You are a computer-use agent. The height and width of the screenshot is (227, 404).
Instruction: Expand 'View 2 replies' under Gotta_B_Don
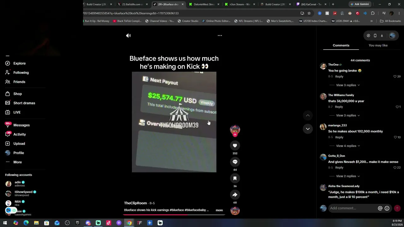click(348, 176)
